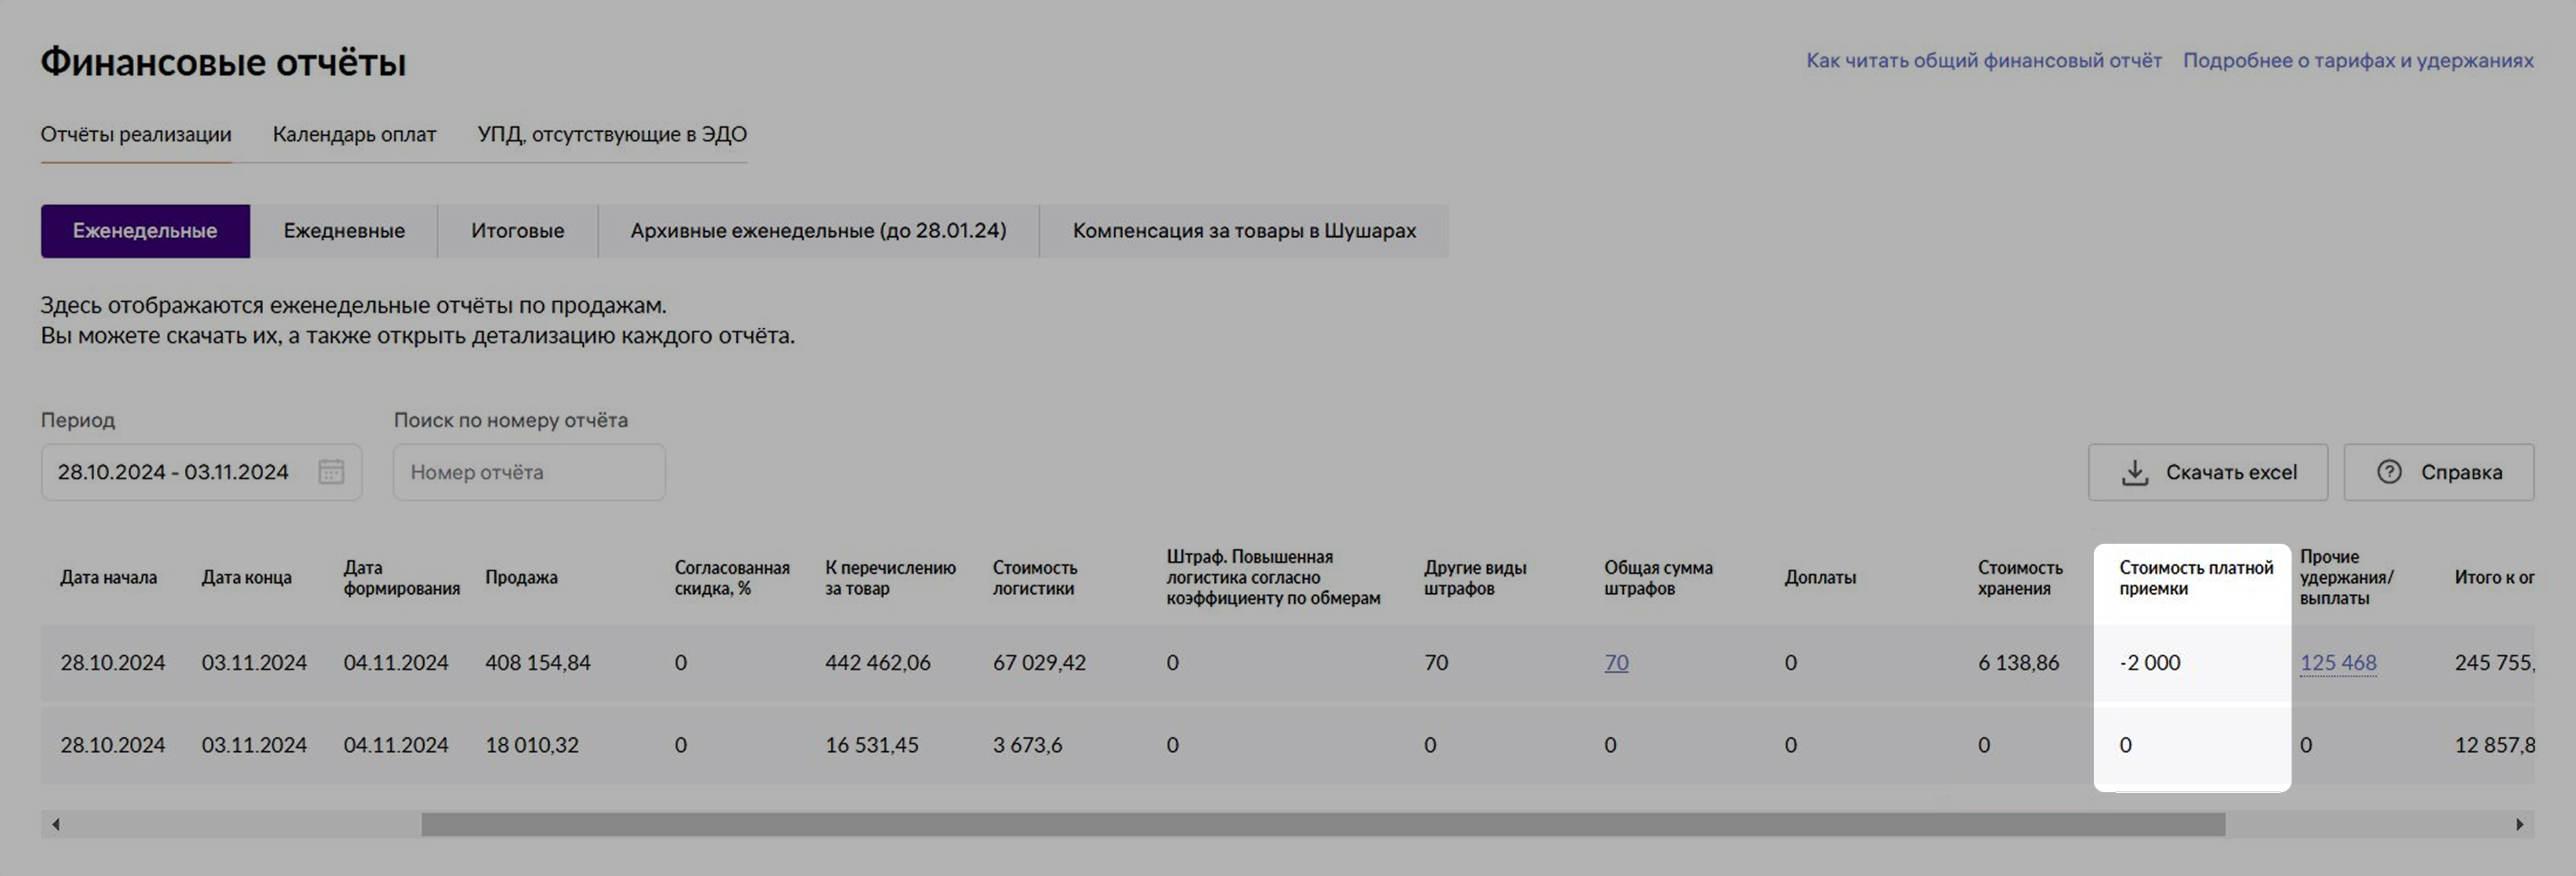Click the left arrow of horizontal scrollbar
This screenshot has width=2576, height=876.
click(56, 824)
